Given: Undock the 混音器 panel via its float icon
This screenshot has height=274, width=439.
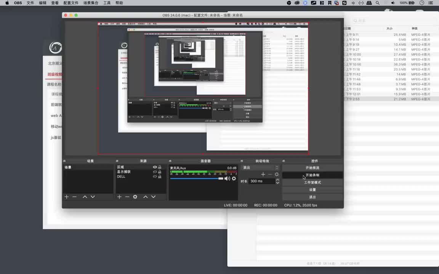Looking at the screenshot, I should (170, 161).
